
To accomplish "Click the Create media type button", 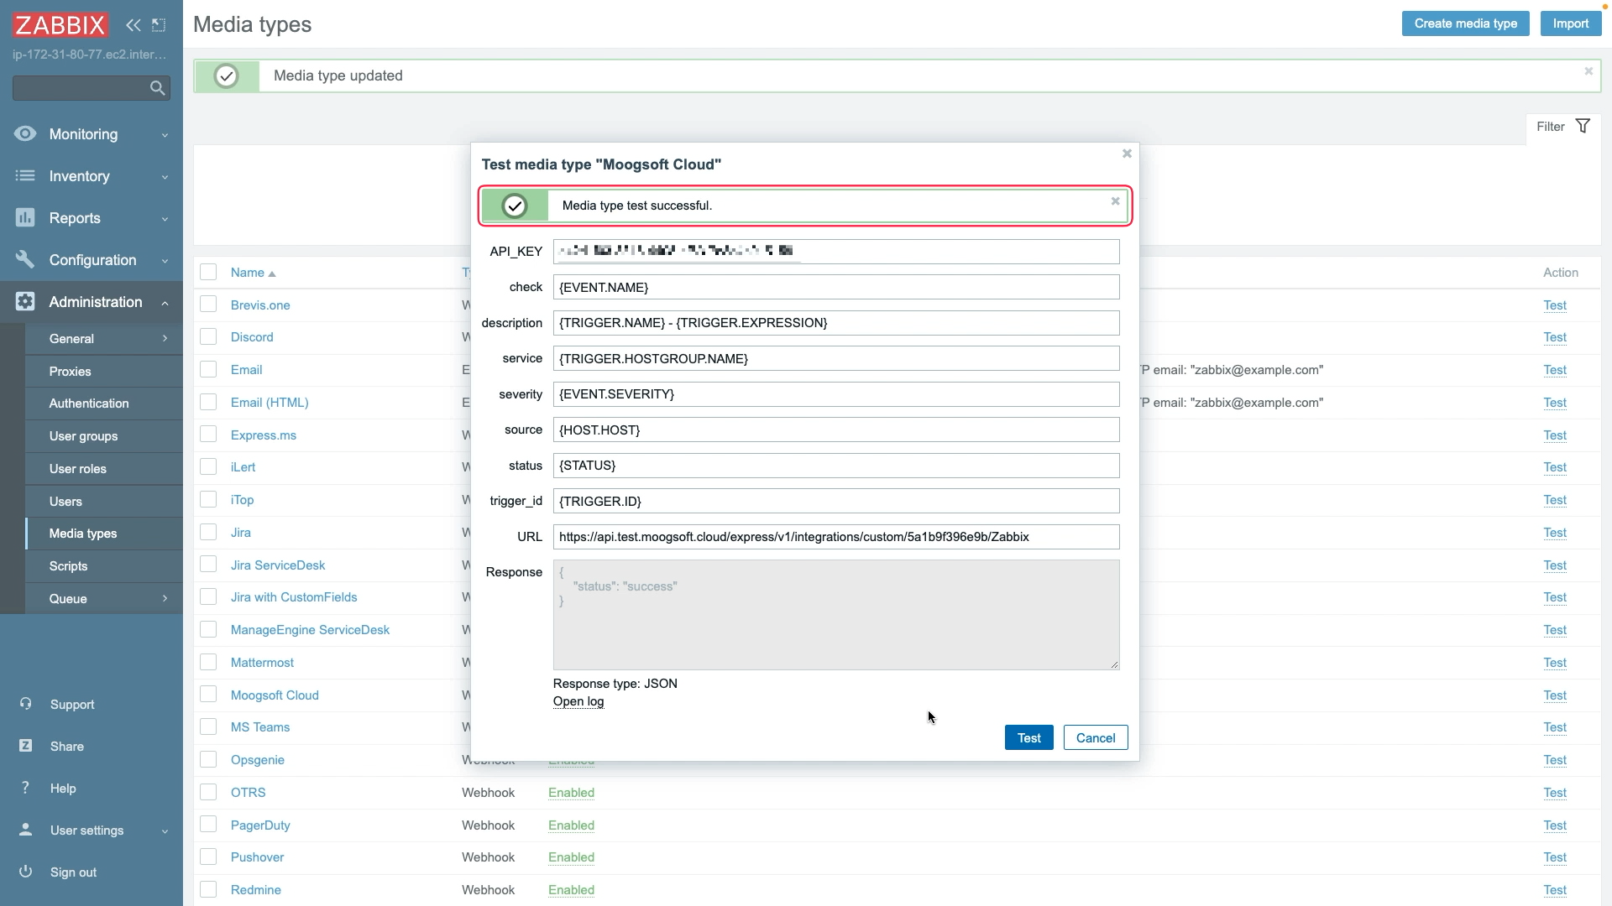I will [x=1465, y=23].
